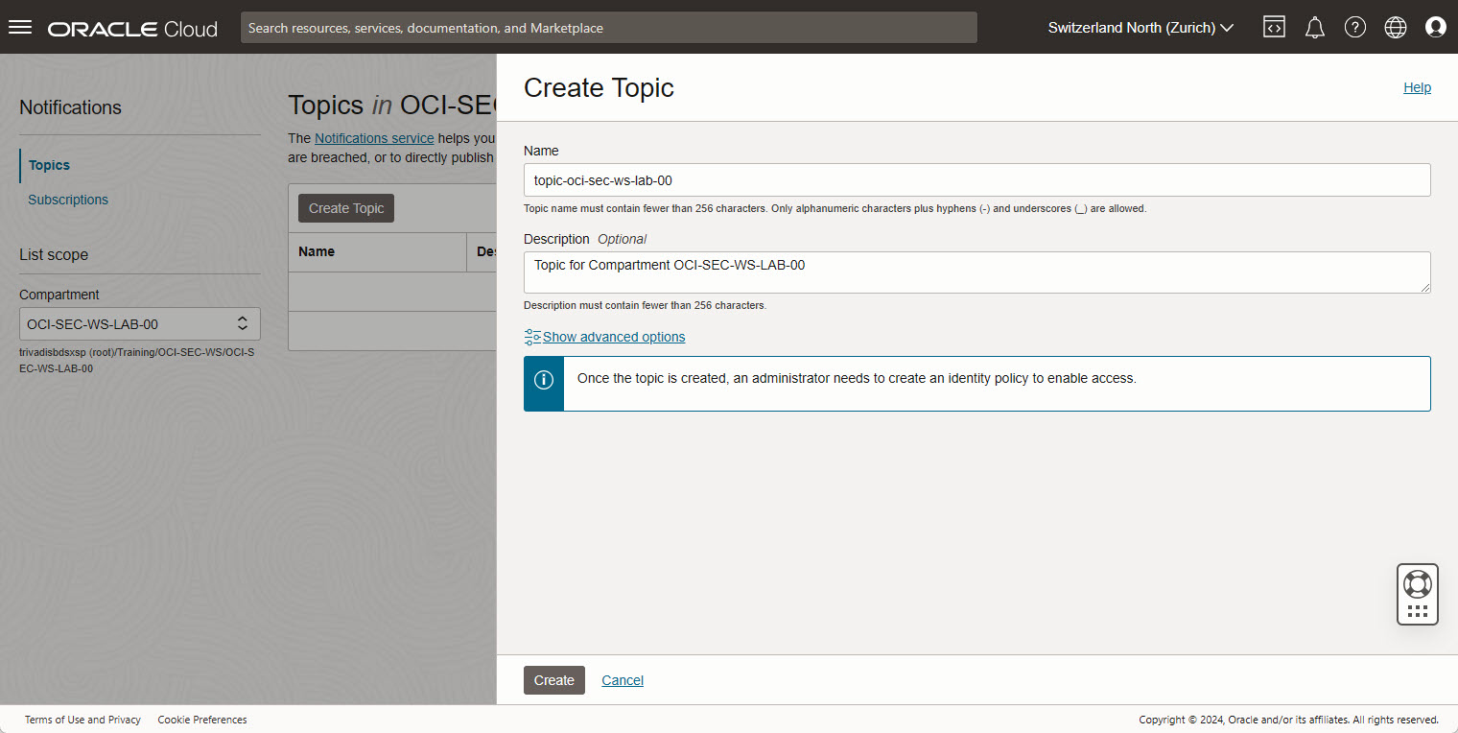Open Cookie Preferences
1458x733 pixels.
(x=202, y=720)
